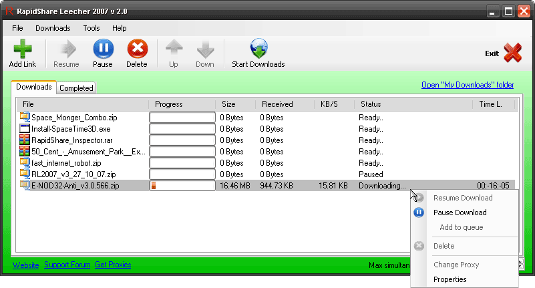Sort list by Size column header
Viewport: 535px width, 288px height.
point(228,104)
